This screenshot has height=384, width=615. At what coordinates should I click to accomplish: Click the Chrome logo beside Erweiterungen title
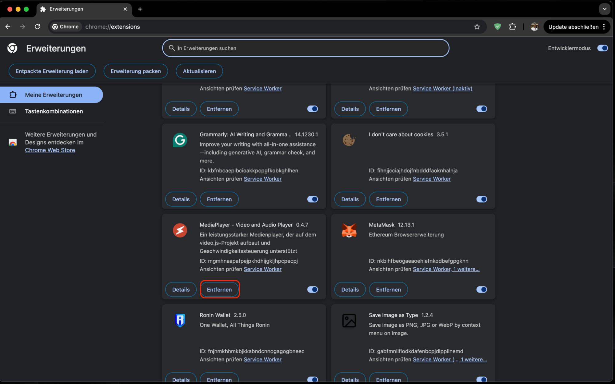pos(13,48)
